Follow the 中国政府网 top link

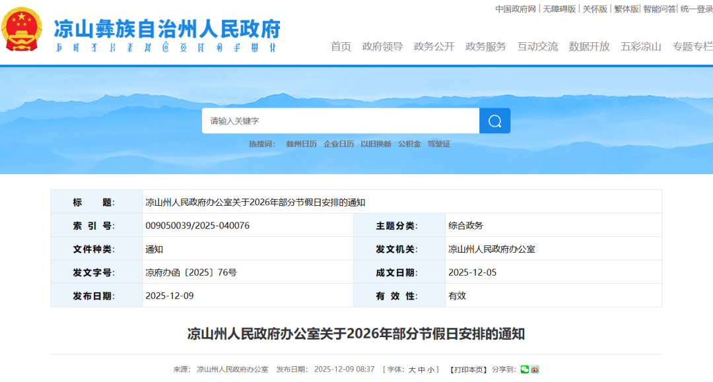(x=516, y=9)
